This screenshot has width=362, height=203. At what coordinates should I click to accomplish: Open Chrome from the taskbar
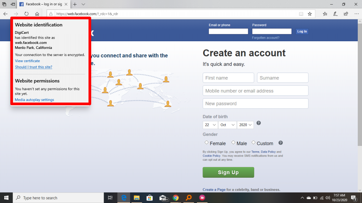[175, 198]
